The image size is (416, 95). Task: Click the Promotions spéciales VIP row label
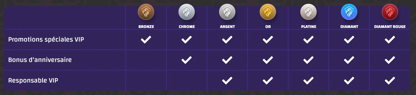pos(46,39)
